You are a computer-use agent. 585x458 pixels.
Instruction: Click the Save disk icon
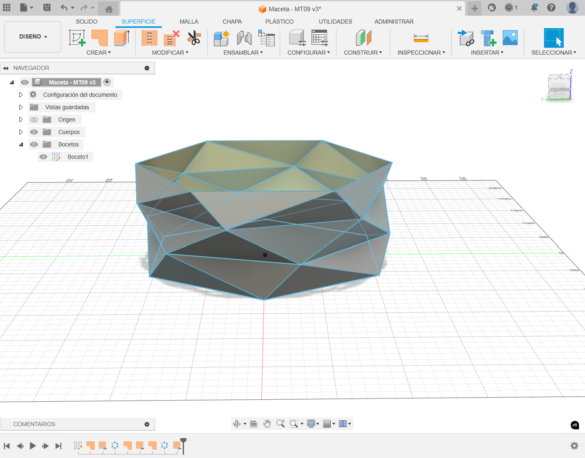(x=47, y=7)
